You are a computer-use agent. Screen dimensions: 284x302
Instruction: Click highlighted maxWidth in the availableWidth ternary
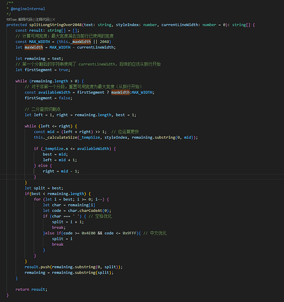[x=121, y=92]
